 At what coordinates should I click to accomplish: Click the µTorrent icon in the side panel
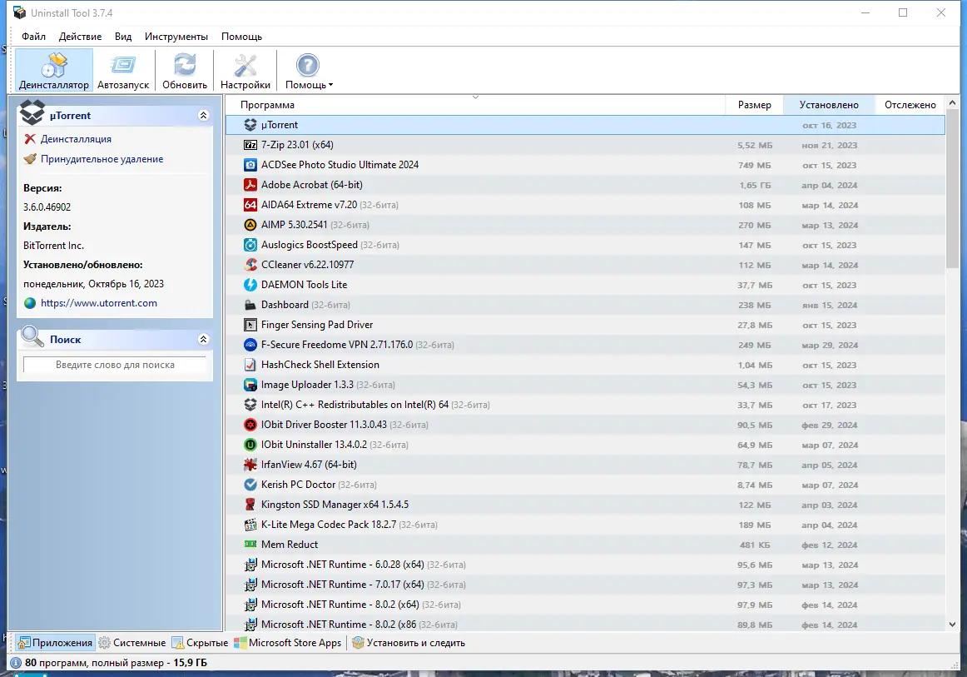pos(32,113)
